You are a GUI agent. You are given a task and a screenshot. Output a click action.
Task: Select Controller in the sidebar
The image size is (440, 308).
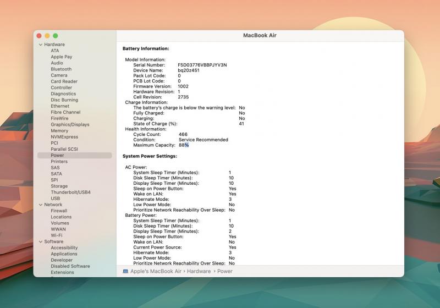(62, 88)
